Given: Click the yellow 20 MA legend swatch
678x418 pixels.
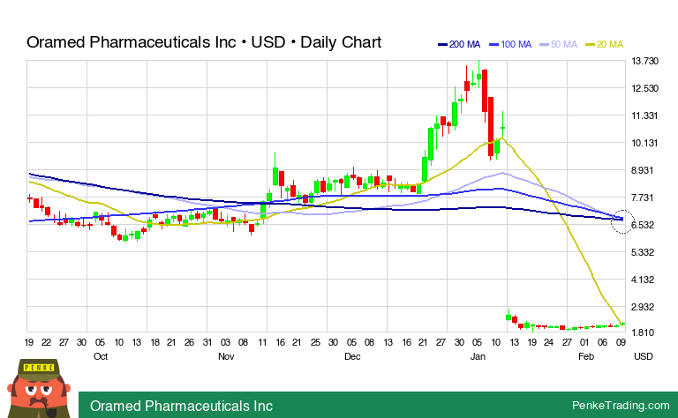Looking at the screenshot, I should [x=590, y=44].
